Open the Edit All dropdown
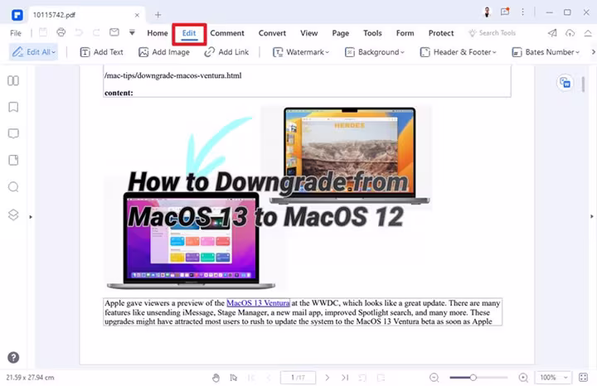Screen dimensions: 597x386 pyautogui.click(x=33, y=52)
